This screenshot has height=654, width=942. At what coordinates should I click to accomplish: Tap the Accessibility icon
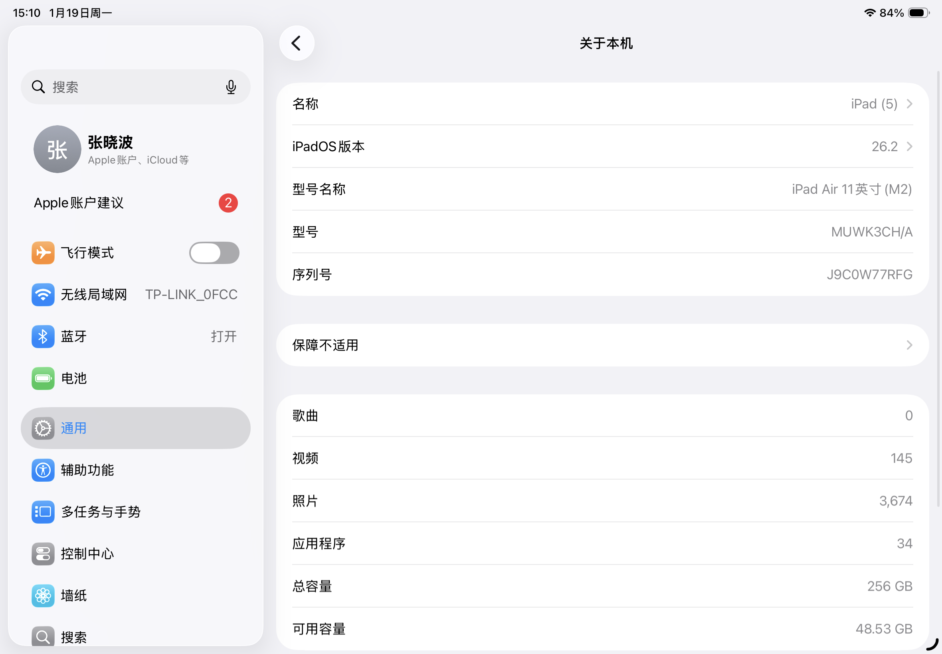(x=43, y=470)
